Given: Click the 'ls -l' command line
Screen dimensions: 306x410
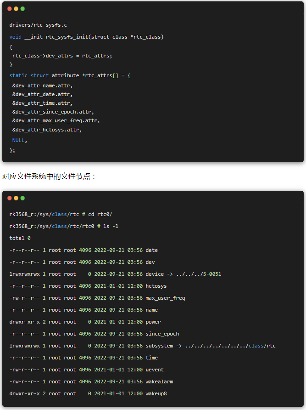Looking at the screenshot, I should (x=64, y=226).
